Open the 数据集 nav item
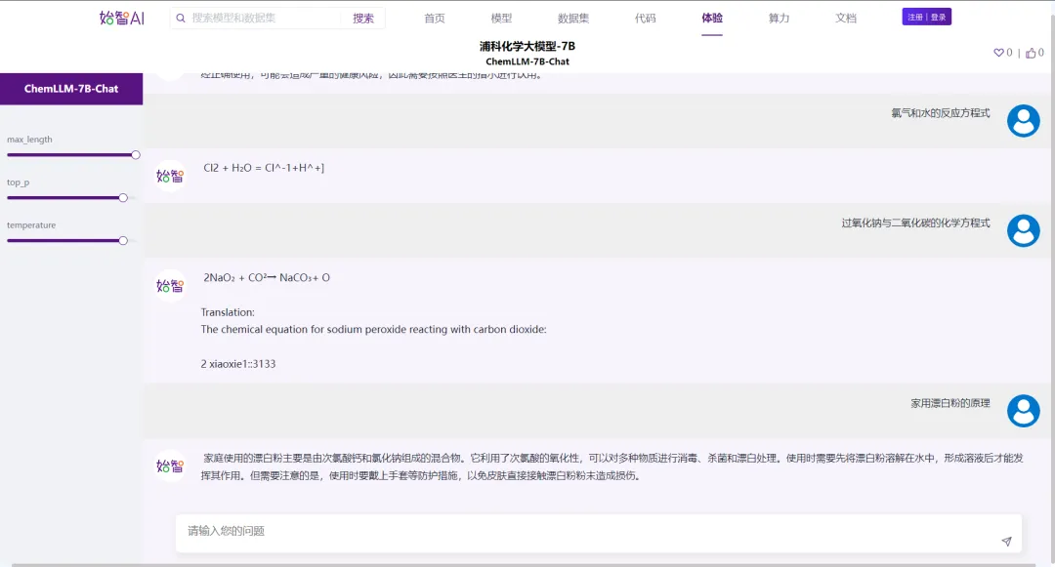This screenshot has width=1055, height=567. pos(573,19)
